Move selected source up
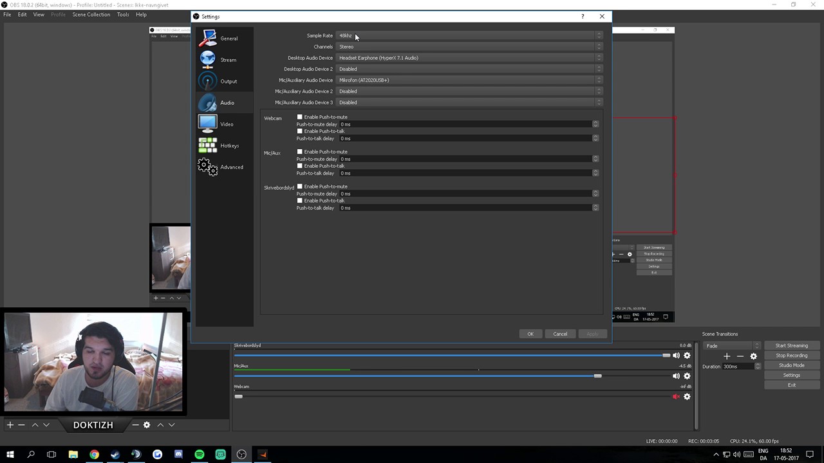 (x=160, y=425)
